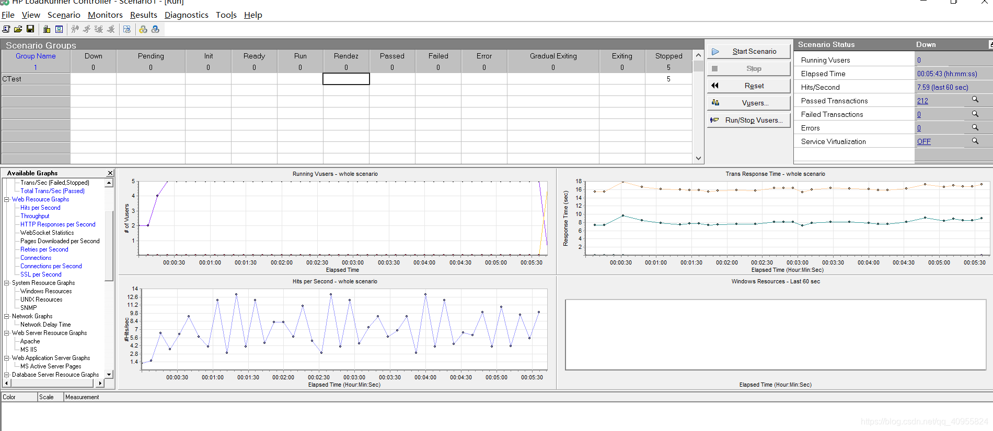This screenshot has width=993, height=431.
Task: Collapse the System Resource Graphs node
Action: coord(7,283)
